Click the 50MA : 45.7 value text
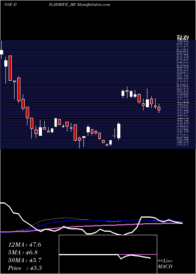Viewport: 196px width, 274px height. click(25, 260)
